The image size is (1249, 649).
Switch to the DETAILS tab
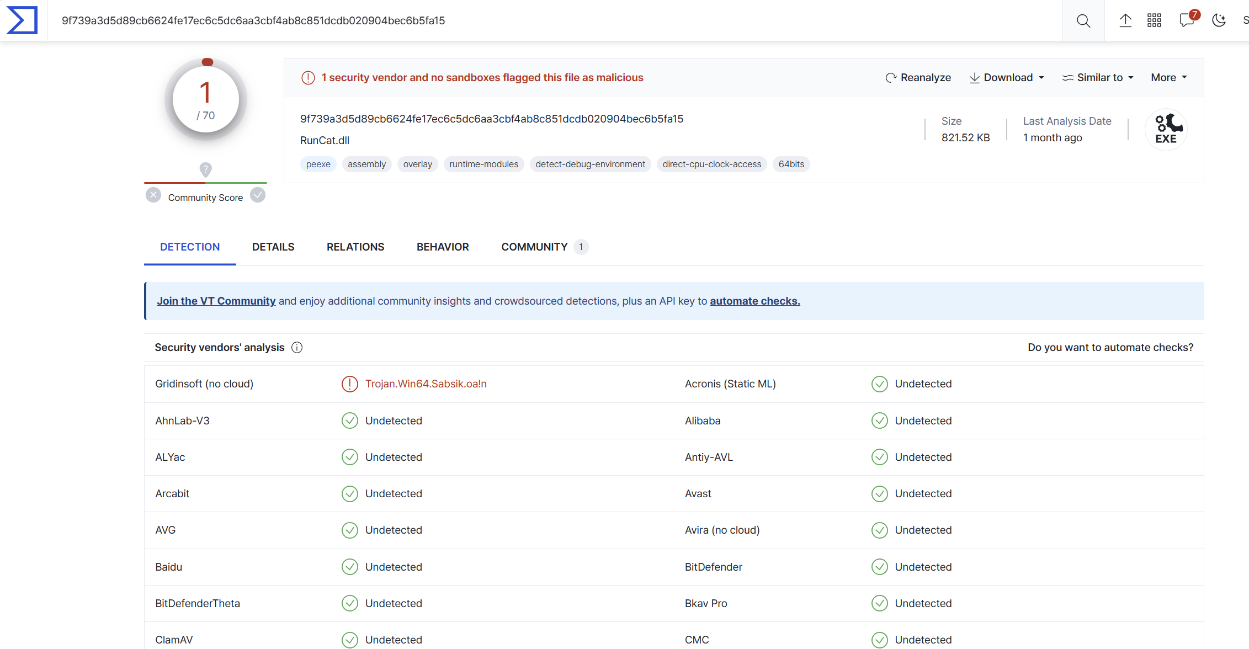(273, 247)
